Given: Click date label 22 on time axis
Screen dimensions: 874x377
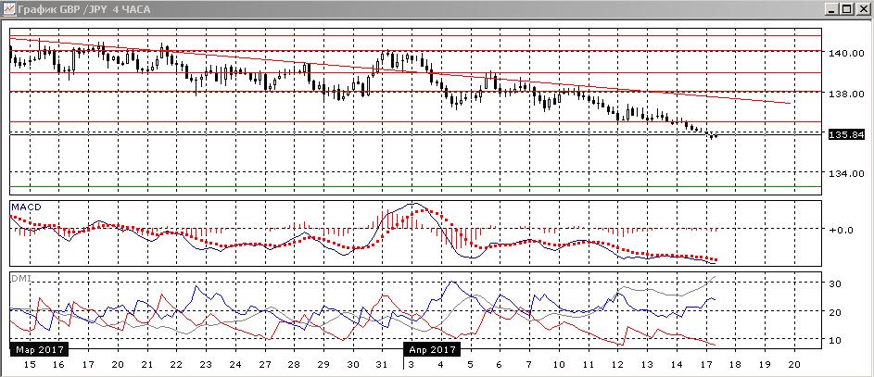Looking at the screenshot, I should pyautogui.click(x=176, y=365).
